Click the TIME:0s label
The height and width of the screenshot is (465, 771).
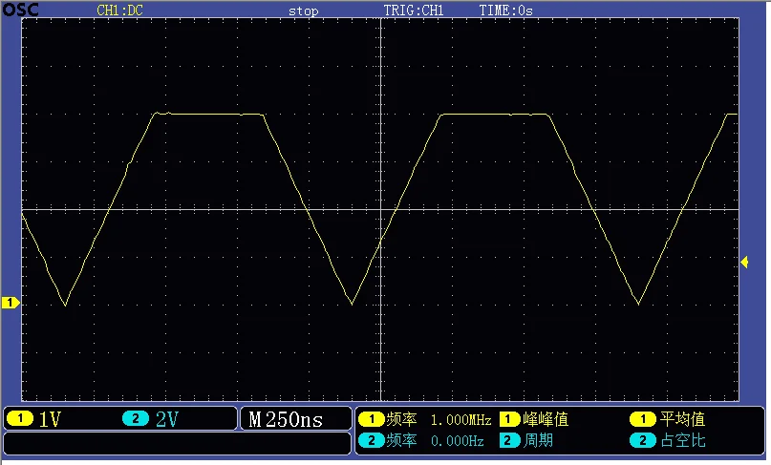(506, 11)
